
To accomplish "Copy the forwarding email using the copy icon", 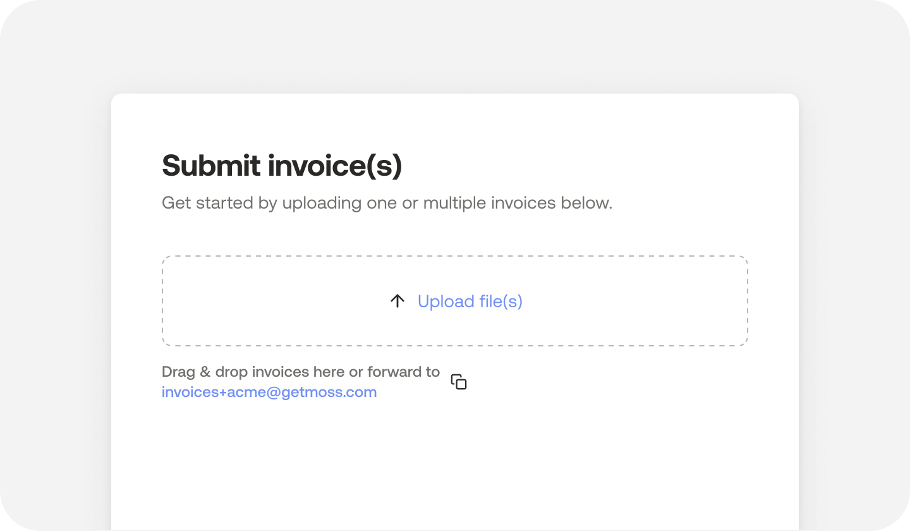I will (458, 382).
